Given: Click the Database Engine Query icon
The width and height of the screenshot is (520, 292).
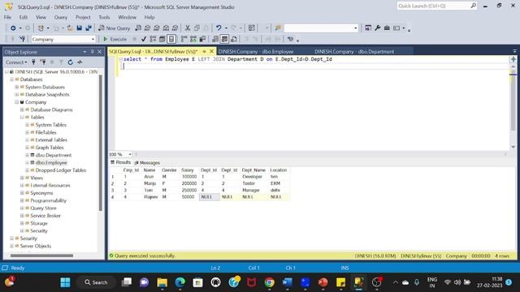Looking at the screenshot, I should (138, 28).
